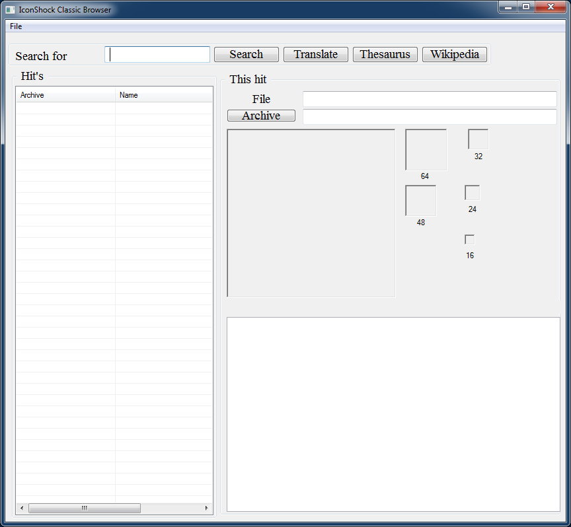
Task: Click the Wikipedia button
Action: click(x=455, y=55)
